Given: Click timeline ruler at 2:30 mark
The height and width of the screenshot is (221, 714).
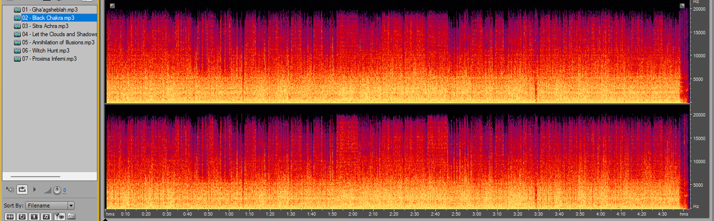Looking at the screenshot, I should pyautogui.click(x=414, y=214).
